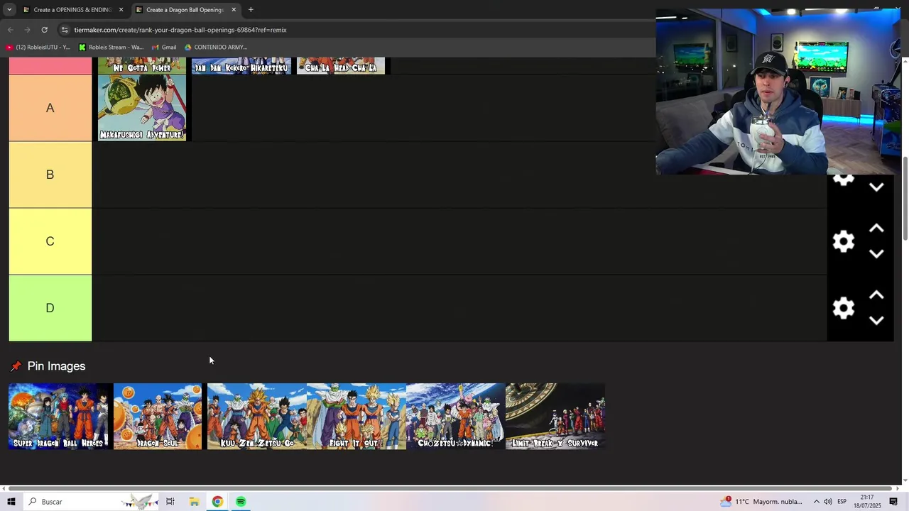This screenshot has width=909, height=511.
Task: Go forward in browser history
Action: tap(27, 30)
